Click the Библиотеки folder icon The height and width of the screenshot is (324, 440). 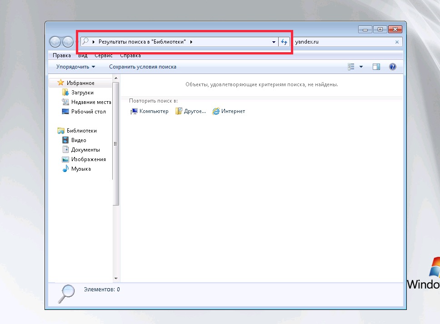coord(60,131)
